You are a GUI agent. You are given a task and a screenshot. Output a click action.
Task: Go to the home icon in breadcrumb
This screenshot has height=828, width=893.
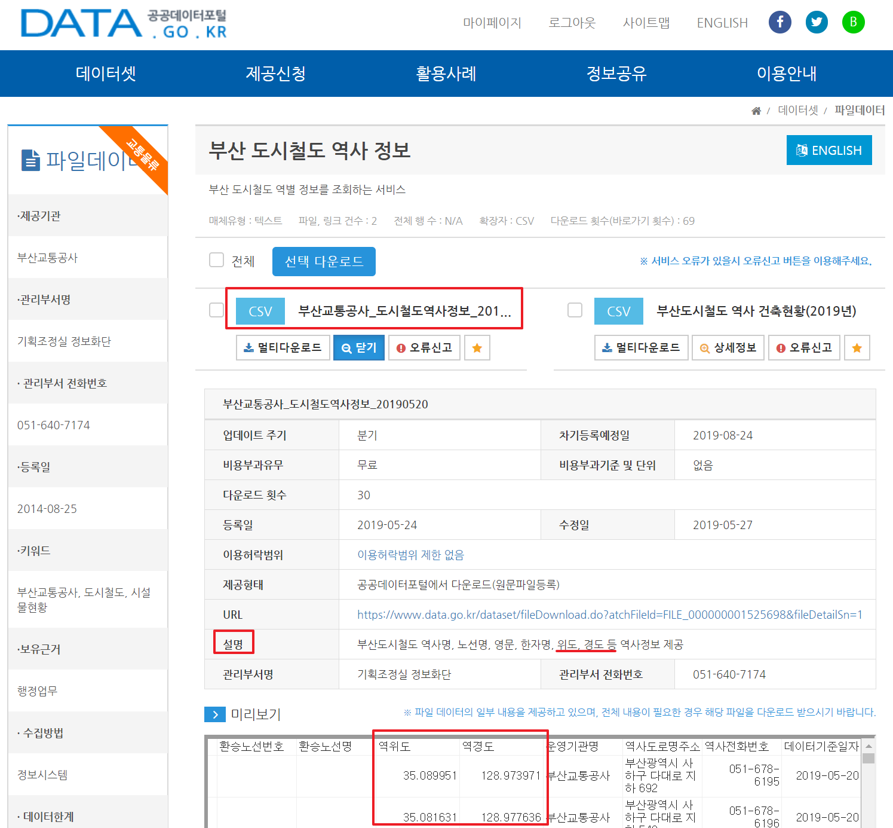click(756, 111)
